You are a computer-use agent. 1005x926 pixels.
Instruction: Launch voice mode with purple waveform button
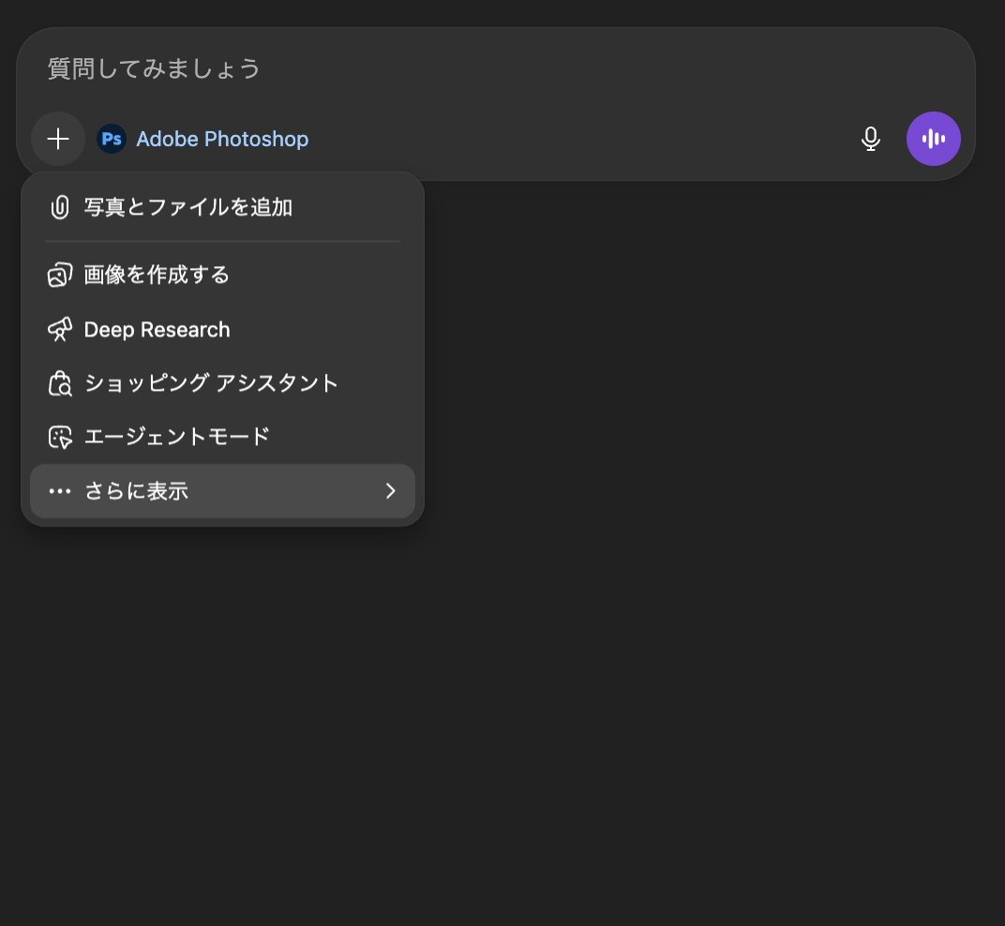coord(933,139)
